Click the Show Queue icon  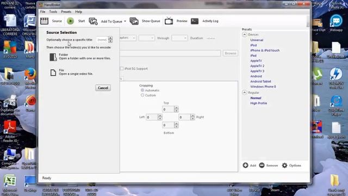point(134,21)
